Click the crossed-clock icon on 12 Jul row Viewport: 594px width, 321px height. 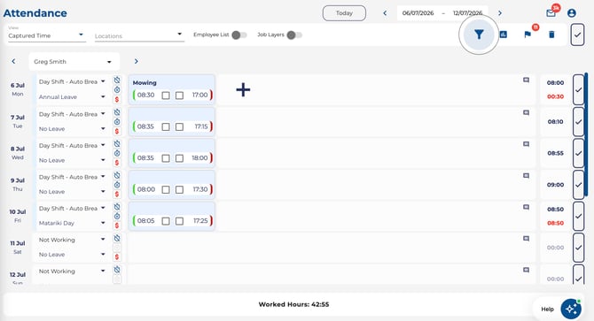[117, 270]
